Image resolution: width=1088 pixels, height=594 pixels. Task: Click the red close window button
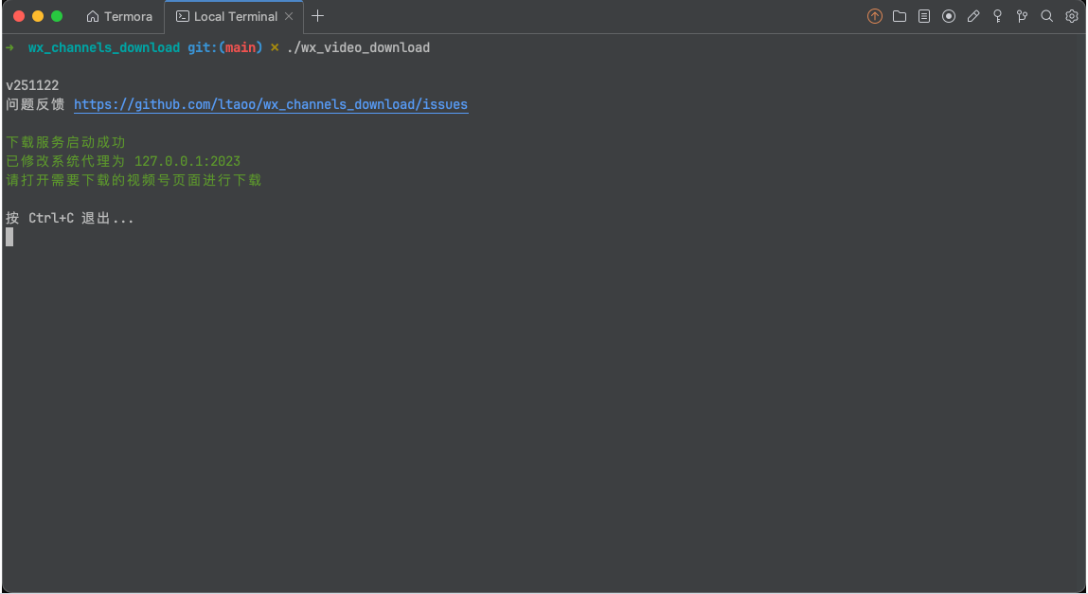tap(19, 16)
